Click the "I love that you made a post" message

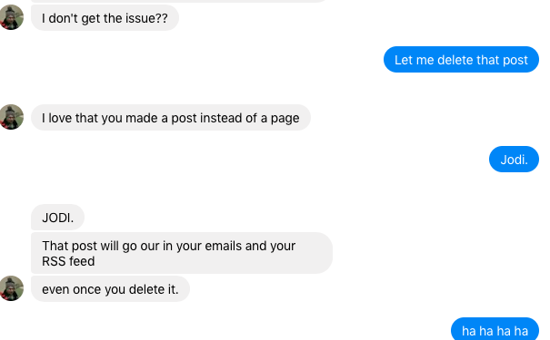[x=171, y=118]
